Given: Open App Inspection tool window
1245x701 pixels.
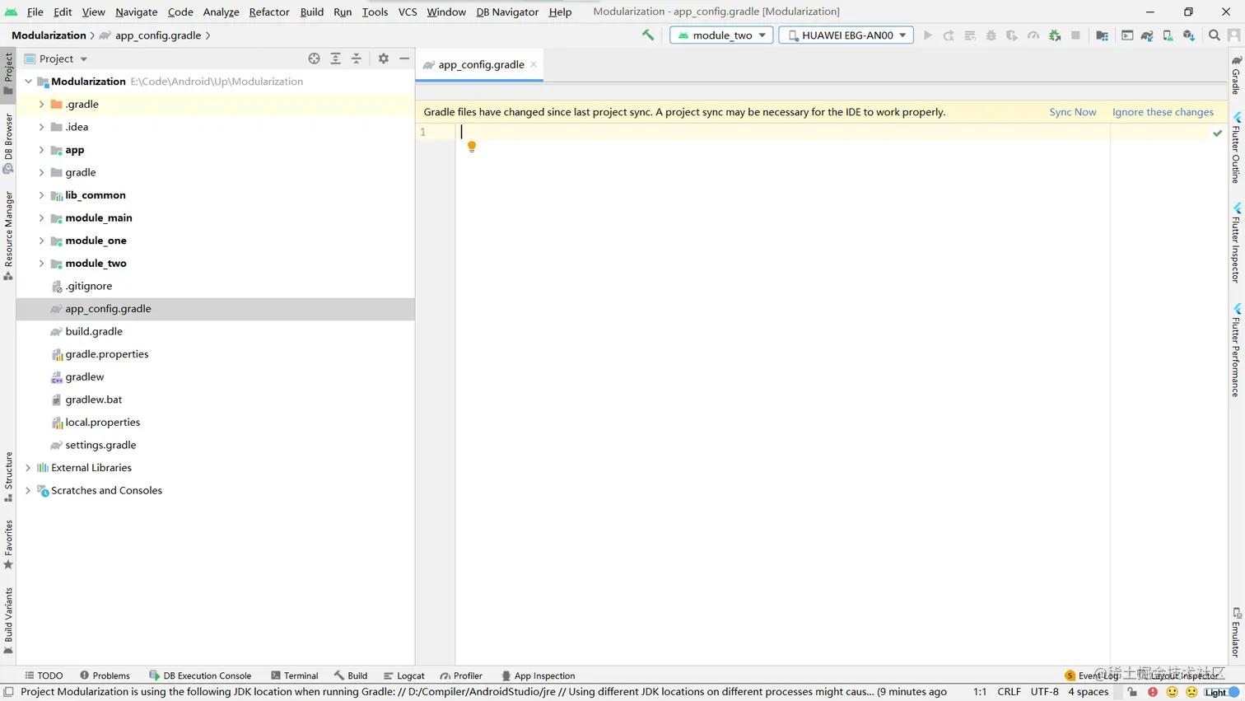Looking at the screenshot, I should click(x=538, y=675).
